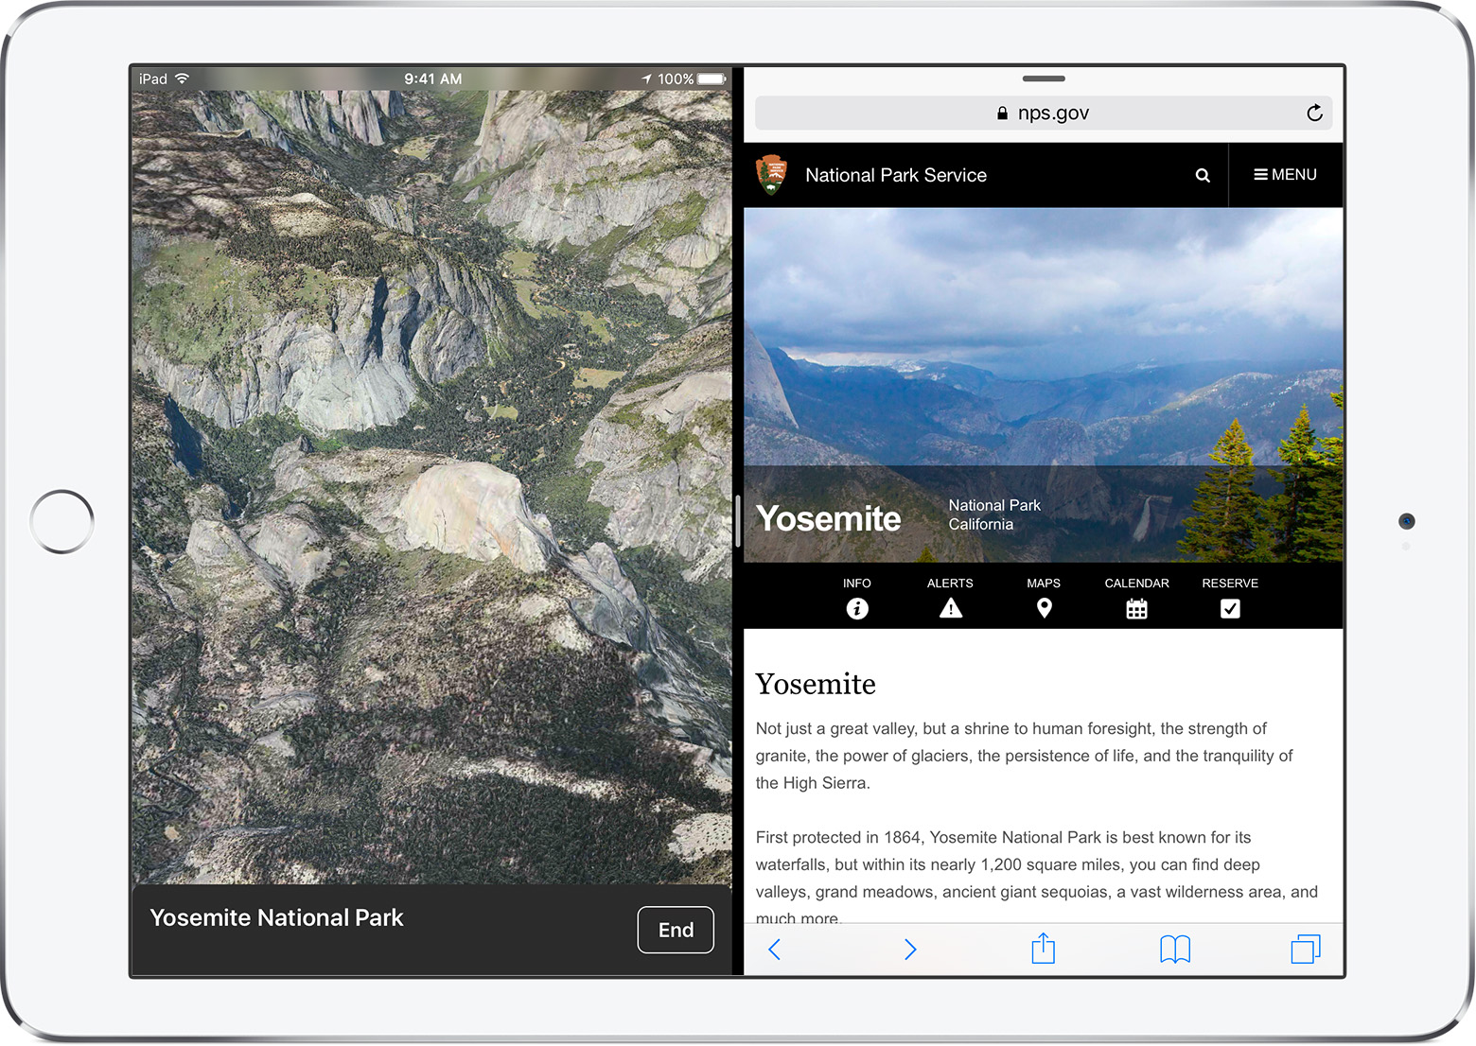Tap the End button in Maps flyover
This screenshot has width=1476, height=1046.
click(676, 930)
